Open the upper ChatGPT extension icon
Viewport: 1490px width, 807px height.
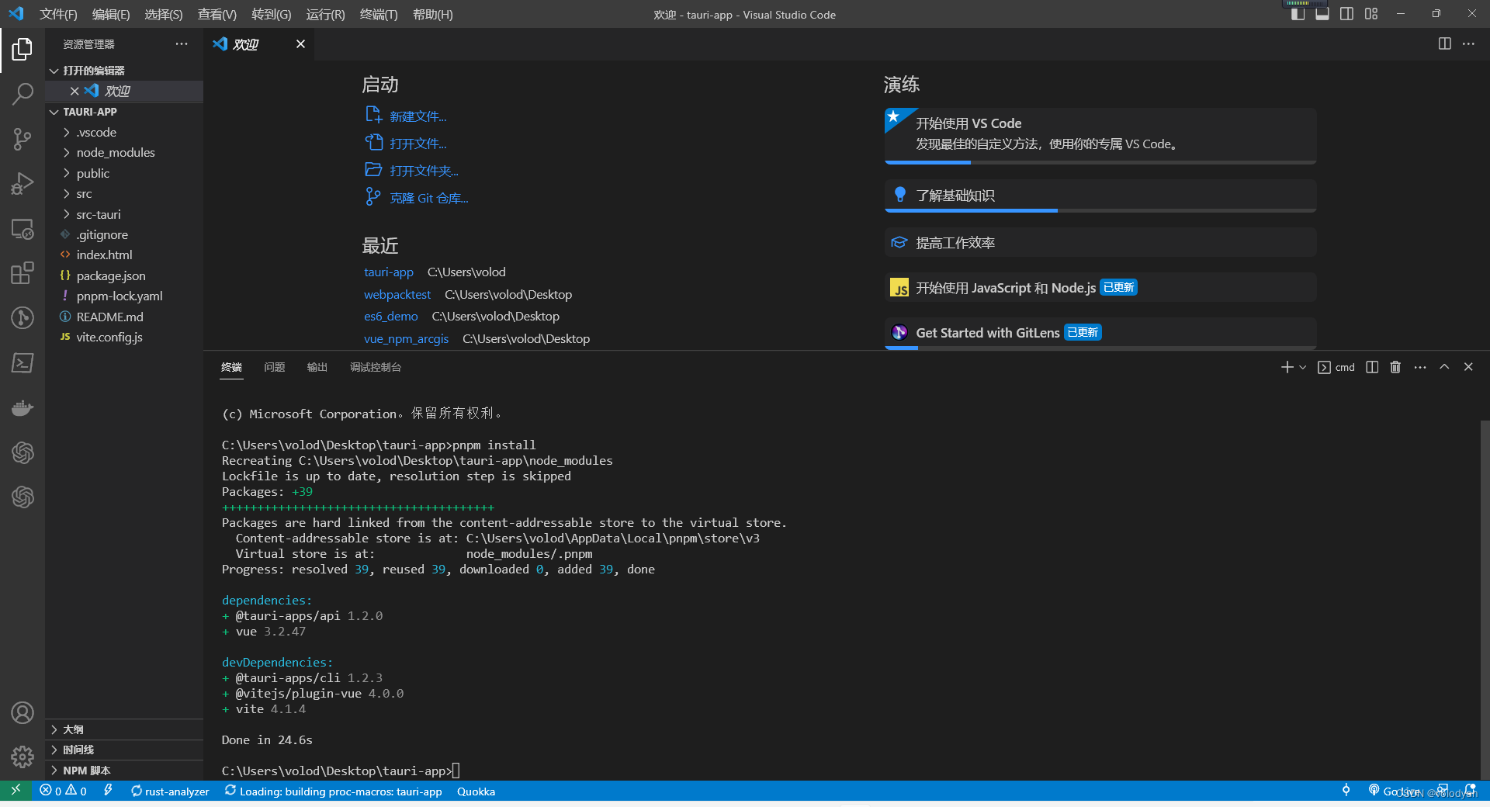[x=23, y=452]
